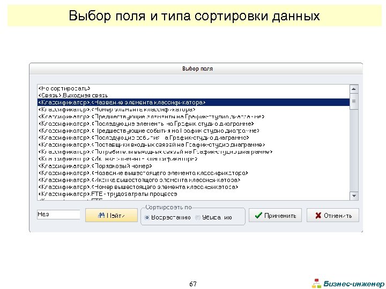Select the Порядковый номер row
The height and width of the screenshot is (289, 386).
194,166
